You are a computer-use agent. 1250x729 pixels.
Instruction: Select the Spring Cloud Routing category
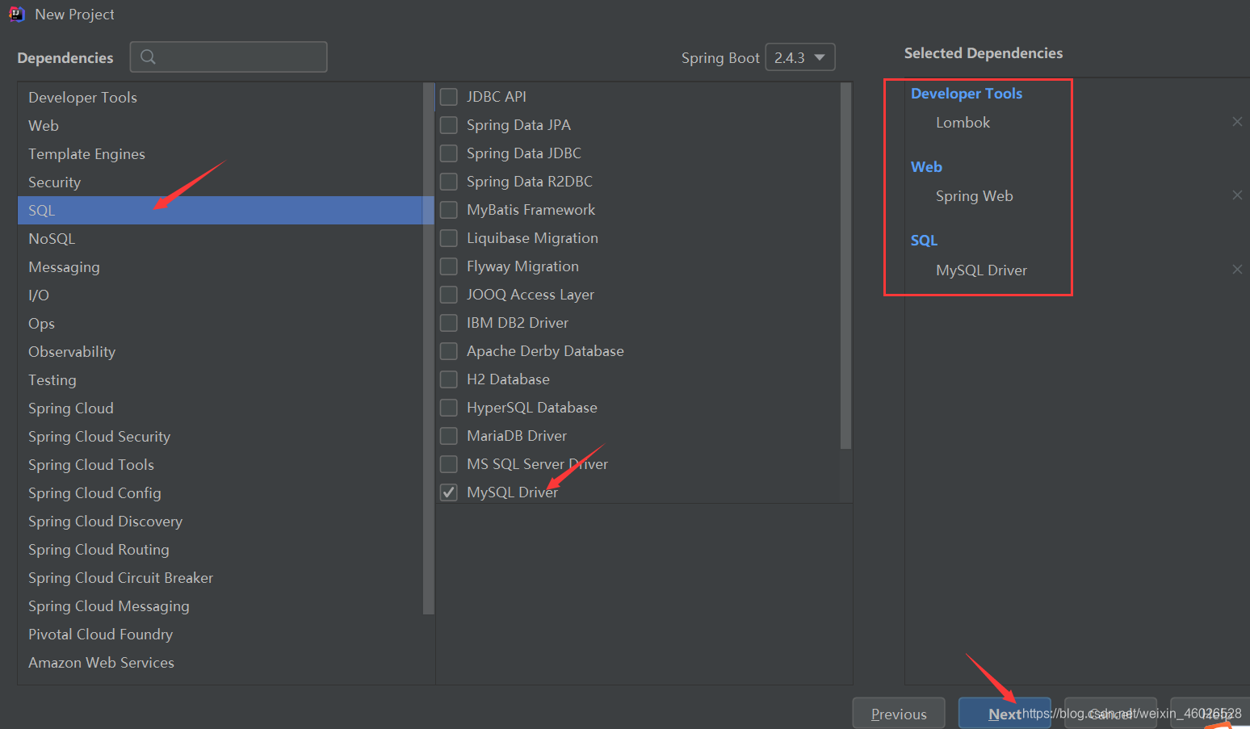[220, 549]
